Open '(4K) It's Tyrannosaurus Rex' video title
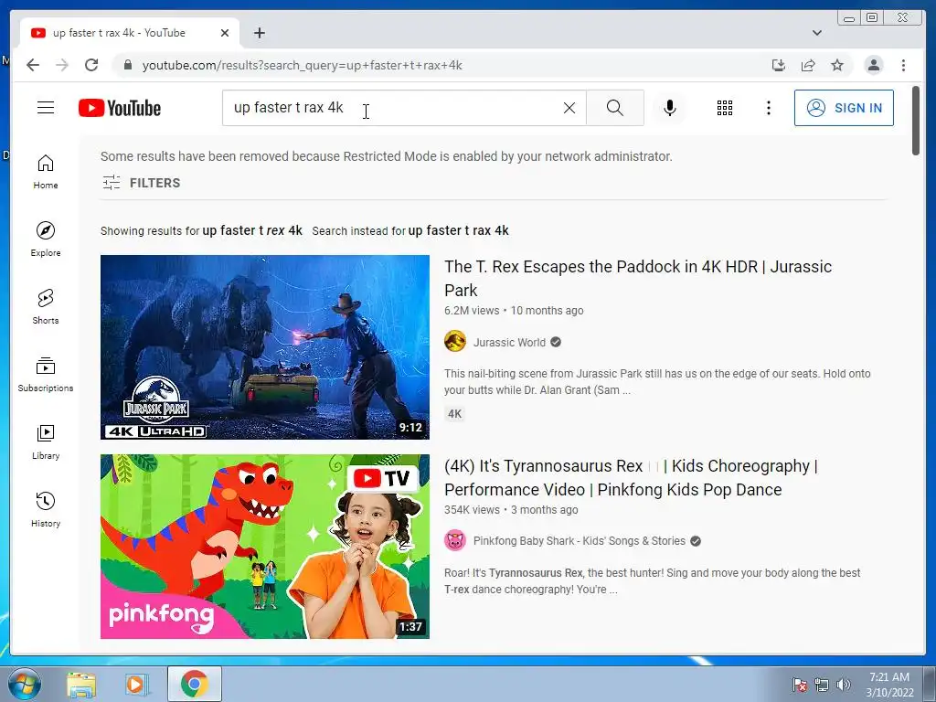The width and height of the screenshot is (936, 702). [x=631, y=477]
